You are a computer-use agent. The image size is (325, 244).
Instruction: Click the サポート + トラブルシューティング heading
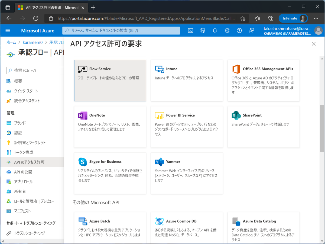coord(31,223)
